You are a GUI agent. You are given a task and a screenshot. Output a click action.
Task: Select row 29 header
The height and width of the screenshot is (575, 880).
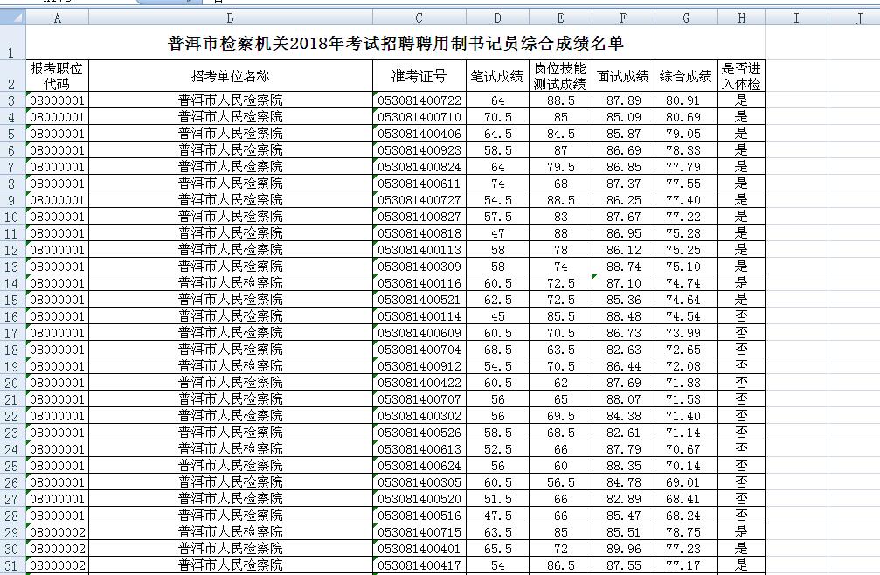(x=12, y=532)
